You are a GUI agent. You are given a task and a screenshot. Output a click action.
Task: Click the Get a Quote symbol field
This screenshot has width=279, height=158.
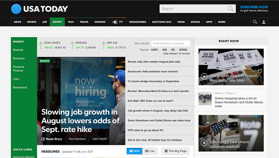point(171,44)
